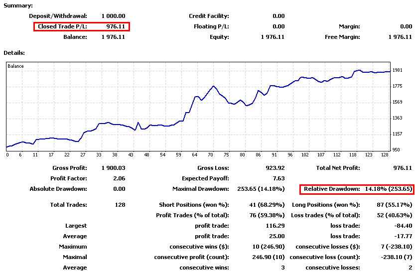Click the Details heading

(x=14, y=52)
